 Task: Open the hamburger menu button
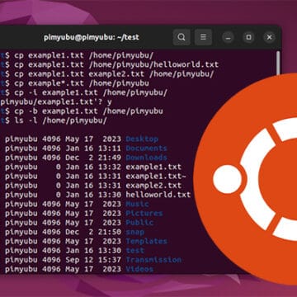point(203,37)
